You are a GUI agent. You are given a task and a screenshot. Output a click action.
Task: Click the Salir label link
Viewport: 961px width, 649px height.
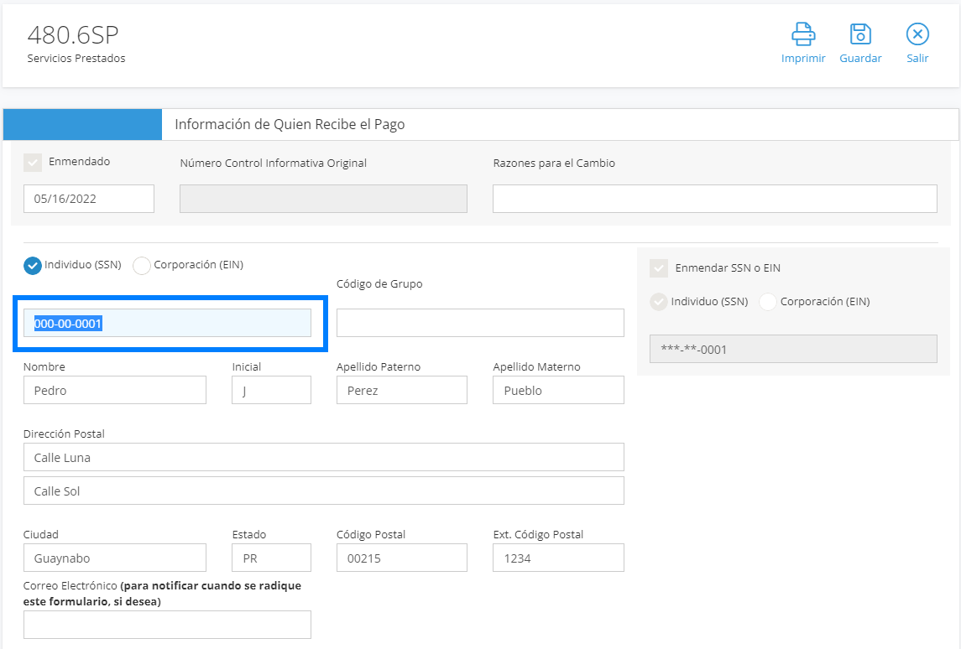pyautogui.click(x=917, y=58)
